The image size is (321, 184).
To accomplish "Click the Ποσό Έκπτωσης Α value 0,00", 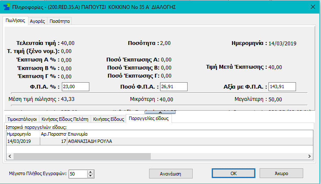I will point(166,60).
